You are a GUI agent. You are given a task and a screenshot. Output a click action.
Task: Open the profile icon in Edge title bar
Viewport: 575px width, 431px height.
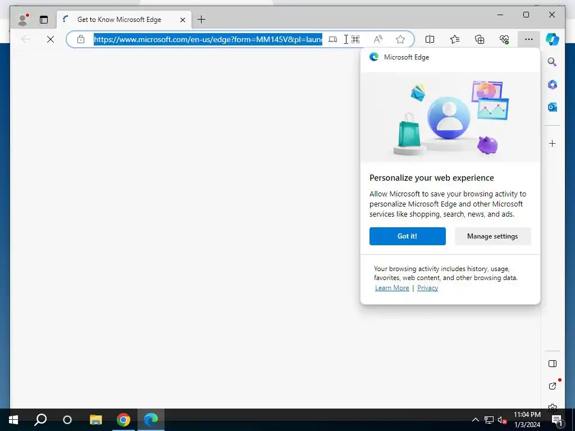(23, 20)
